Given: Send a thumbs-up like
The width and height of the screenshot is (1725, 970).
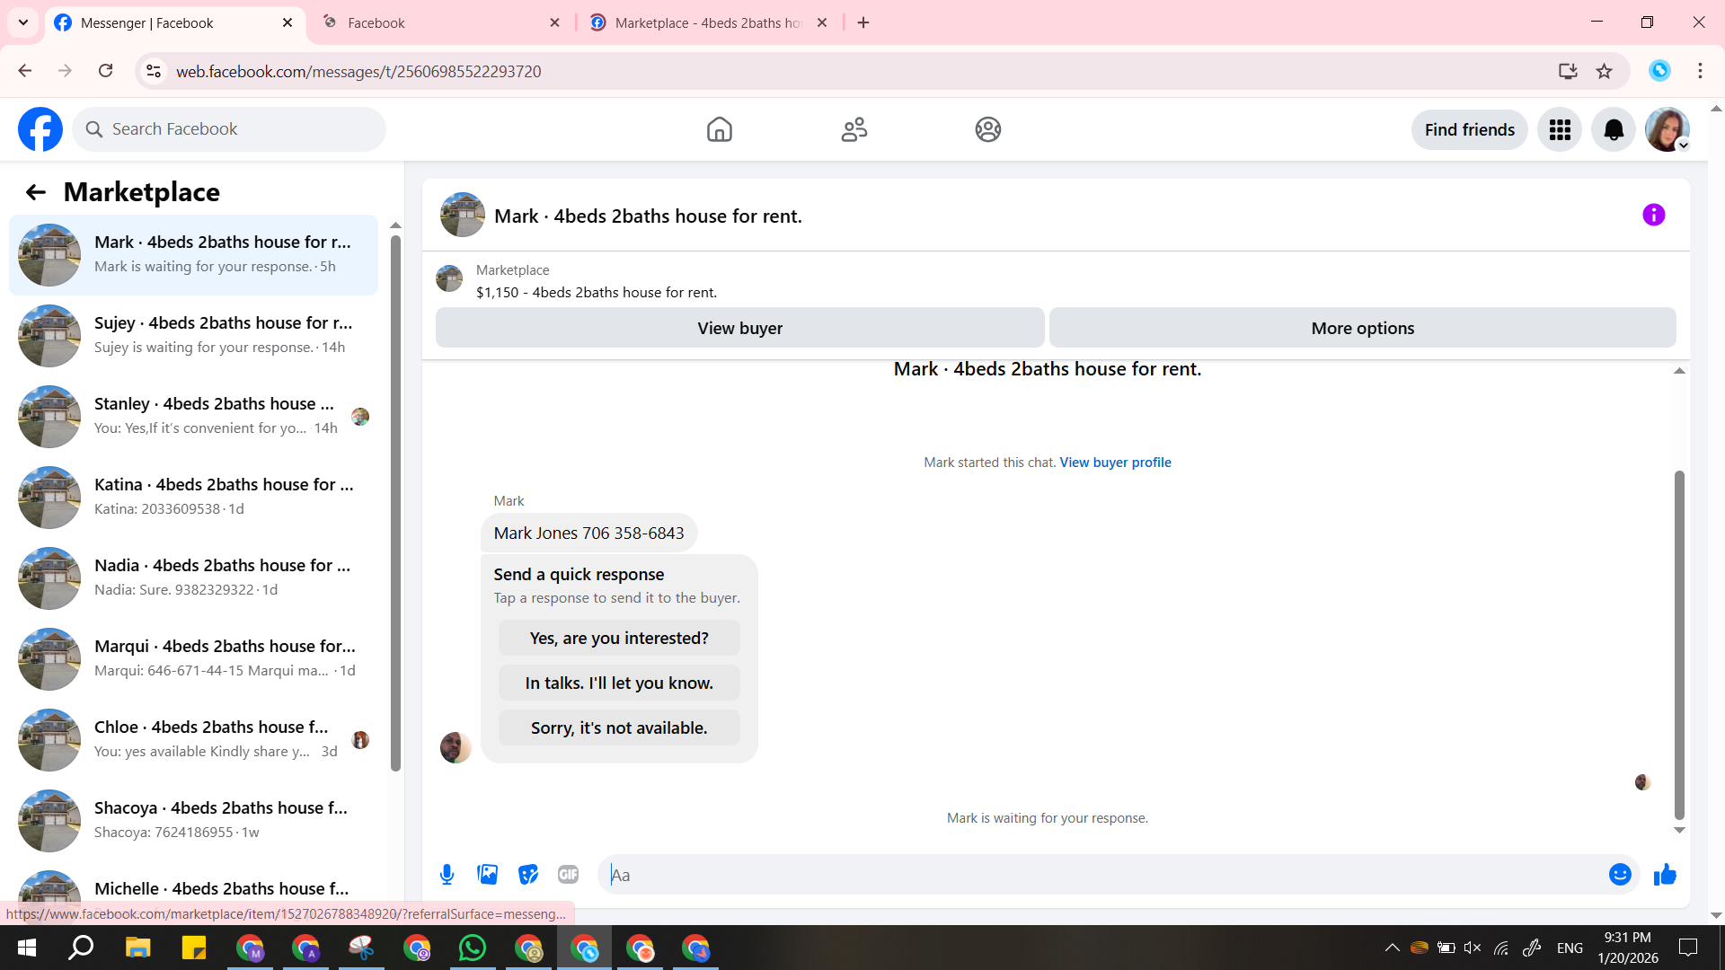Looking at the screenshot, I should (1665, 875).
